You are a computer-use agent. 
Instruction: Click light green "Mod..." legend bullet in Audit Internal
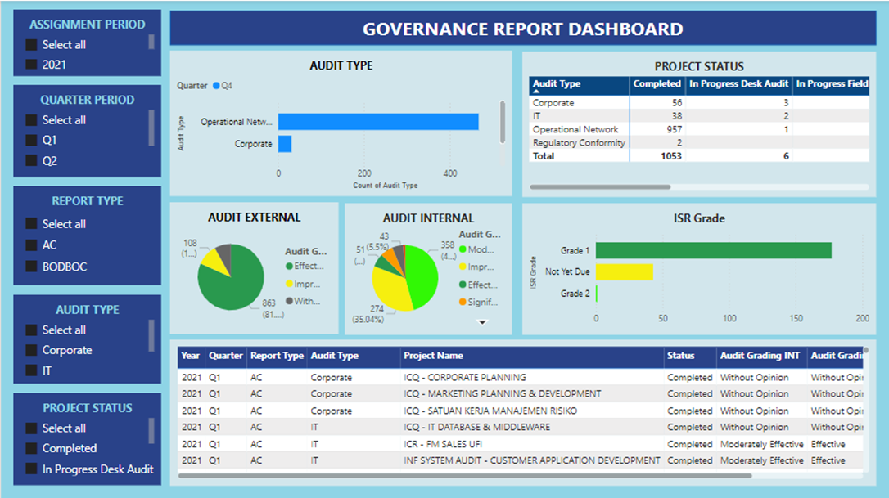463,249
